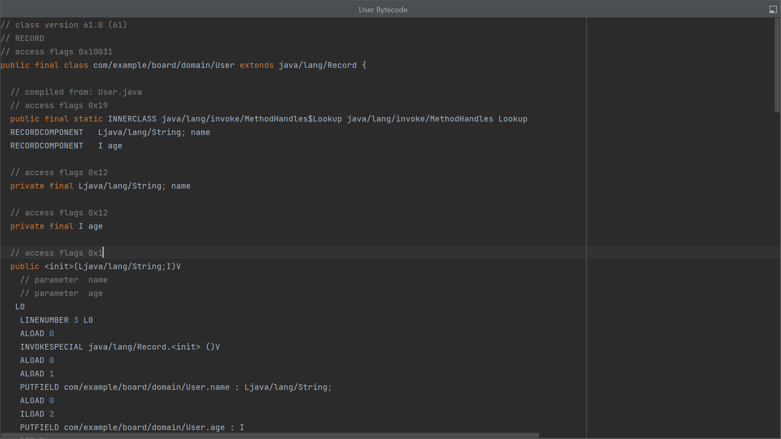The image size is (781, 439).
Task: Click the private final I age field
Action: coord(56,226)
